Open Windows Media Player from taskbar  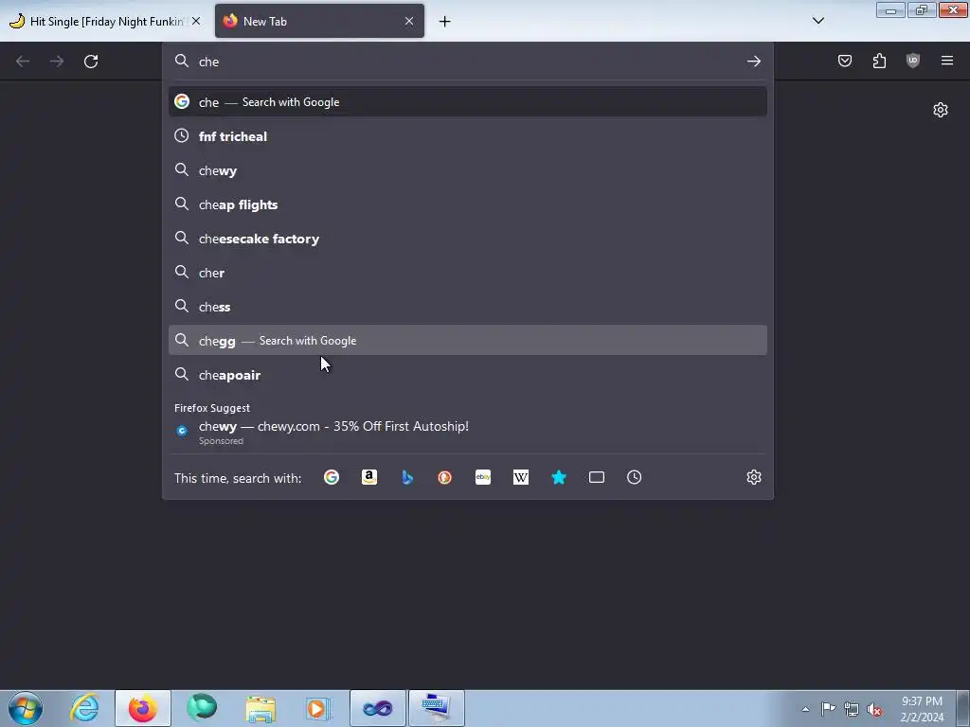[318, 708]
